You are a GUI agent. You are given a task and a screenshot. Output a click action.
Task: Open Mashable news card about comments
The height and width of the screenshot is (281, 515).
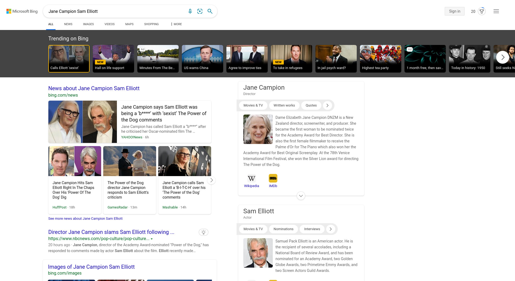point(185,180)
